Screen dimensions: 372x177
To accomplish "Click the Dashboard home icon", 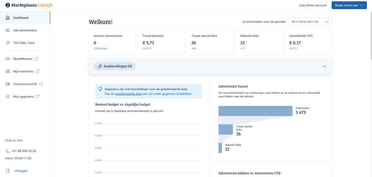I will click(x=8, y=18).
